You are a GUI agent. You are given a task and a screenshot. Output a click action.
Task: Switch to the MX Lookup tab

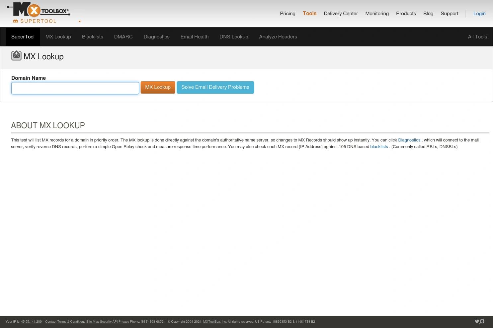click(x=58, y=37)
